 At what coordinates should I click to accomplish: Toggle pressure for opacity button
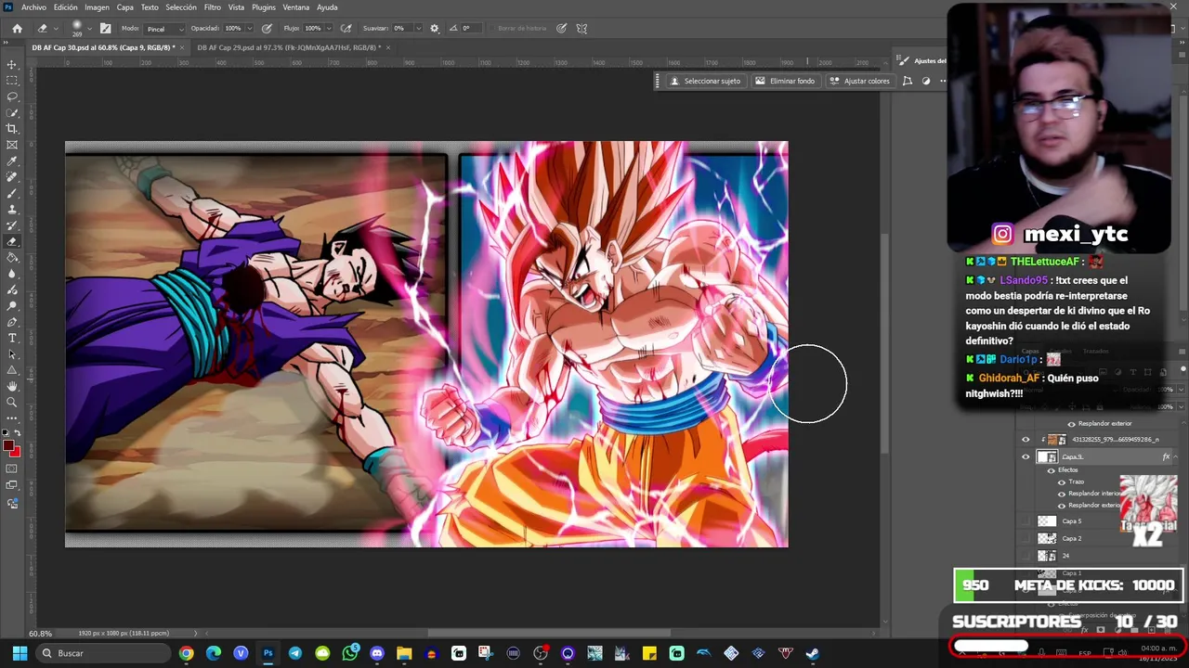click(268, 29)
